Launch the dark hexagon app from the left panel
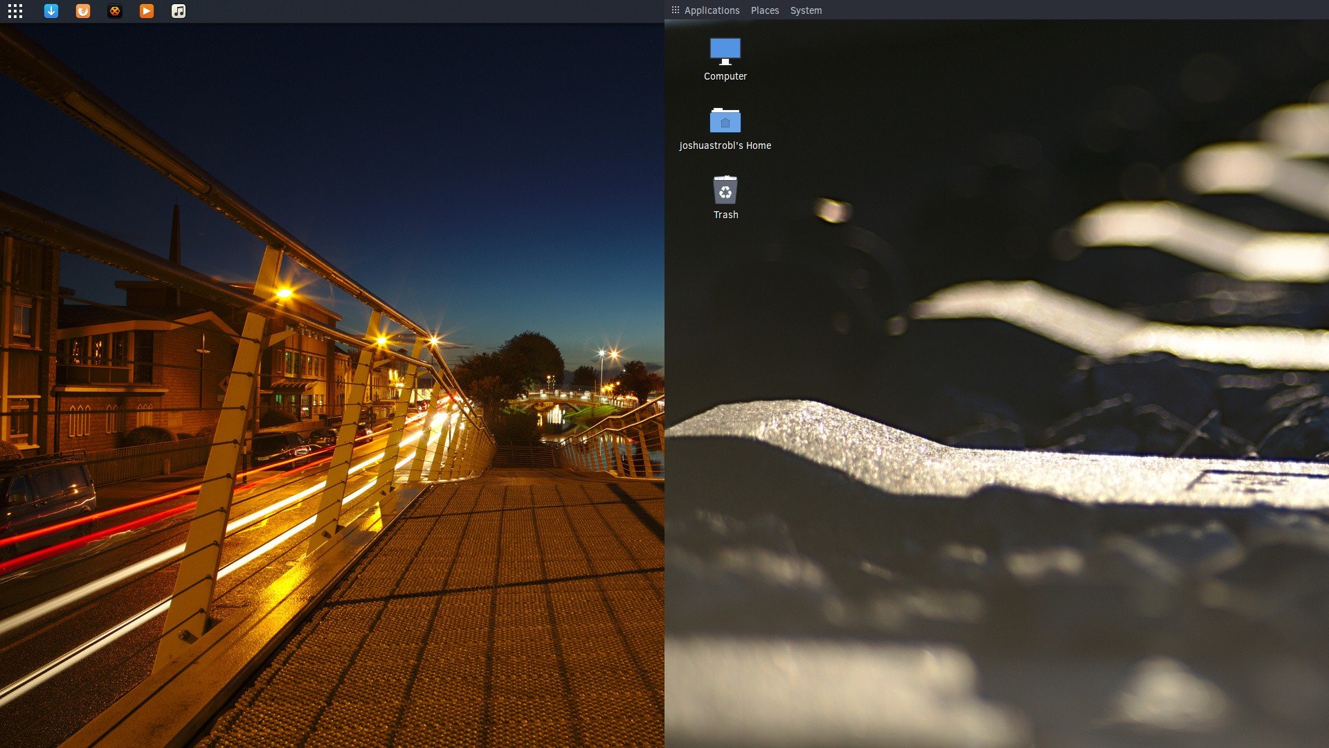The height and width of the screenshot is (748, 1329). 114,11
